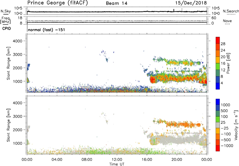239x166 pixels.
Task: Click the 'CPID' label
Action: coord(7,28)
